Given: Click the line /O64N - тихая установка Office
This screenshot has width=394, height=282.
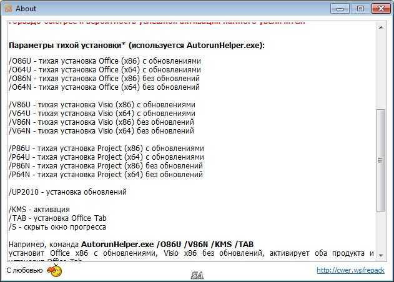Looking at the screenshot, I should point(104,87).
